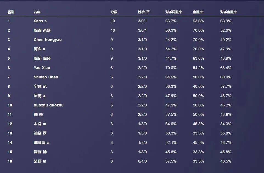Open Shihao Chen's player entry

46,77
